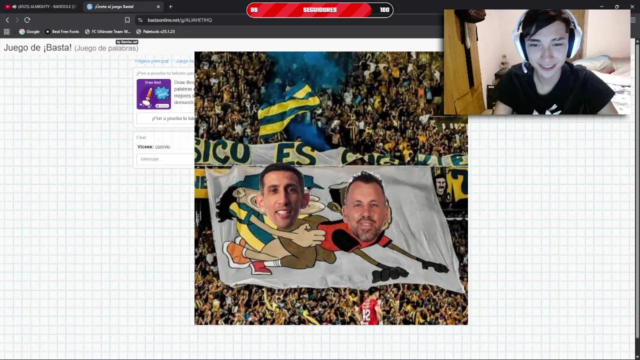Bookmark this page icon
Screen dimensions: 640x360
pyautogui.click(x=127, y=20)
